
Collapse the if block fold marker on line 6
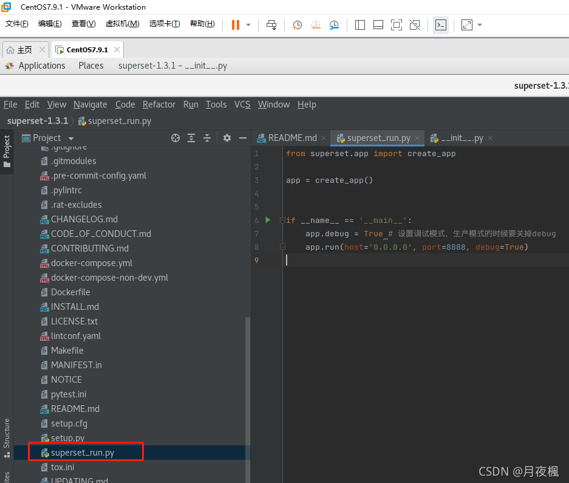pos(282,220)
